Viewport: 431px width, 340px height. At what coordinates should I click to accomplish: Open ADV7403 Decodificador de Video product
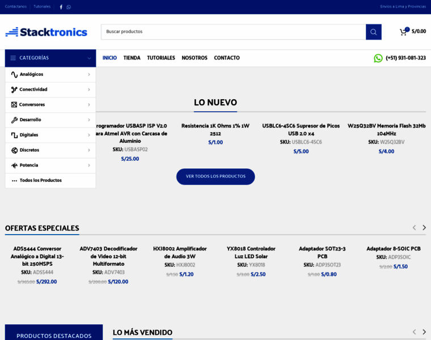tap(108, 256)
